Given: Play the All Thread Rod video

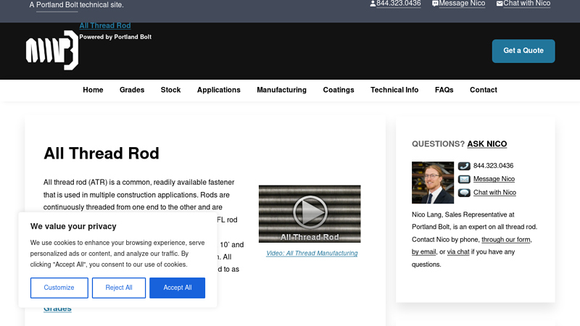Looking at the screenshot, I should [x=310, y=214].
